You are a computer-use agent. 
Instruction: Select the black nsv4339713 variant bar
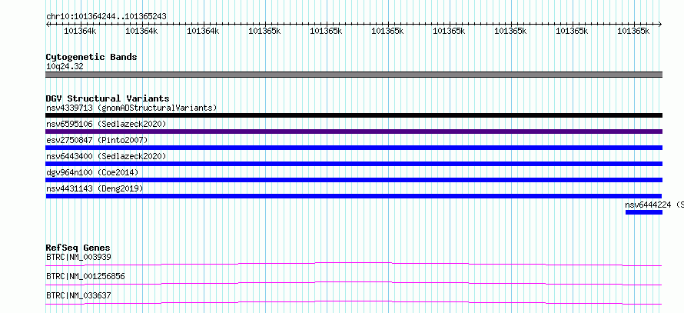point(354,115)
